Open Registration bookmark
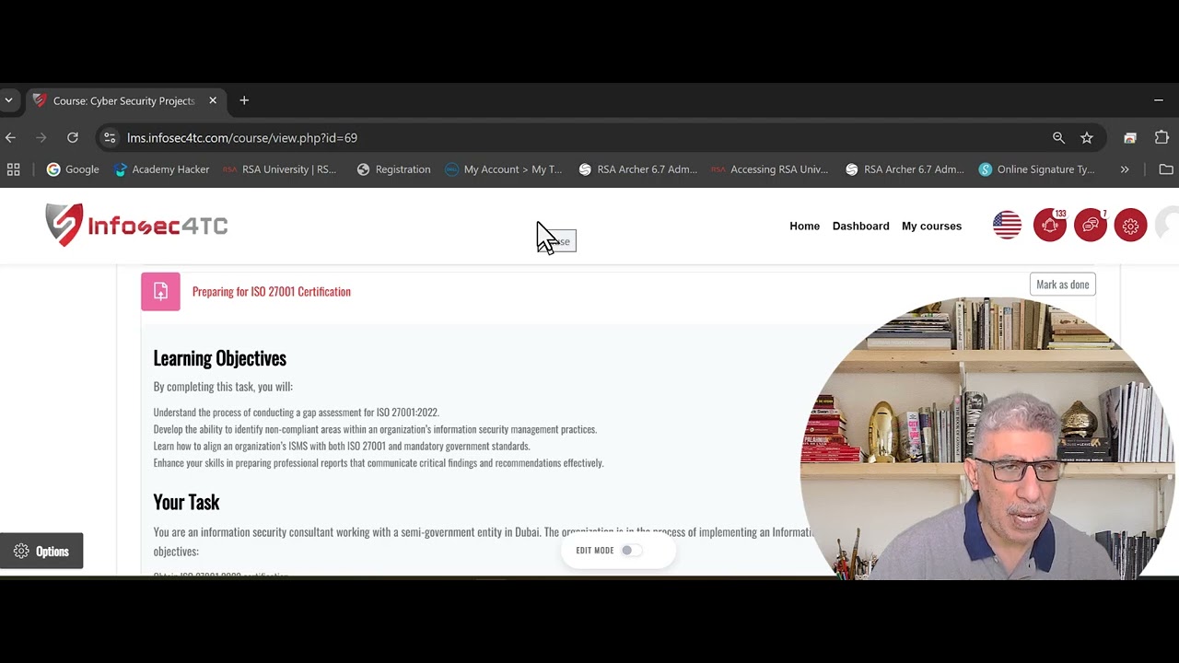 click(393, 169)
